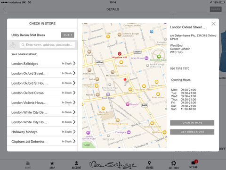Tap the back arrow icon
The height and width of the screenshot is (170, 226).
5,9
